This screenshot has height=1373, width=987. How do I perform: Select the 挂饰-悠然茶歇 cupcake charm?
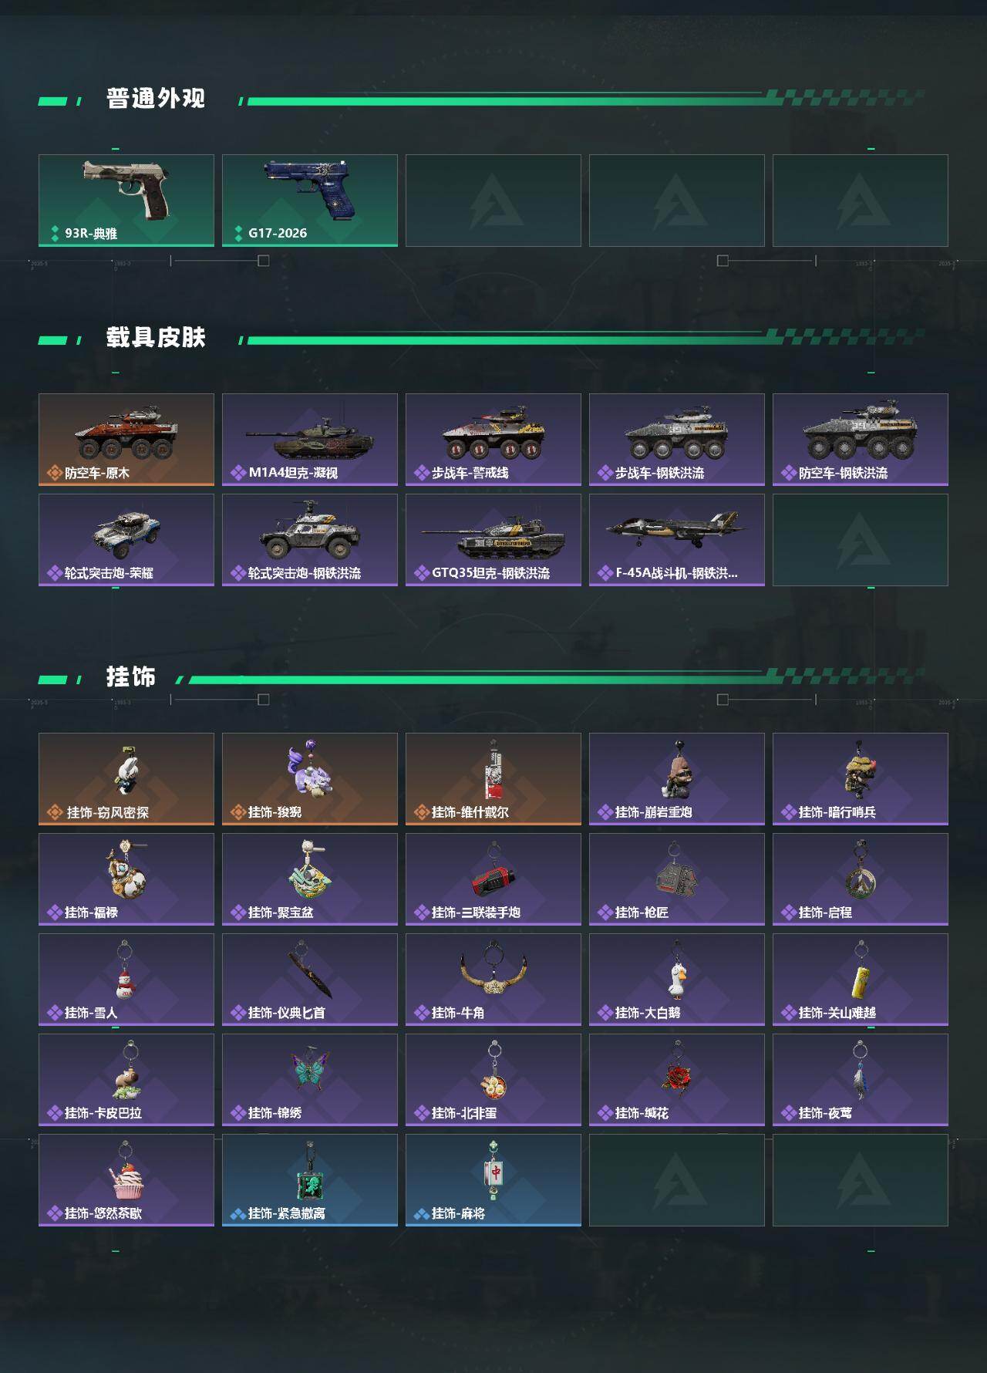coord(126,1180)
